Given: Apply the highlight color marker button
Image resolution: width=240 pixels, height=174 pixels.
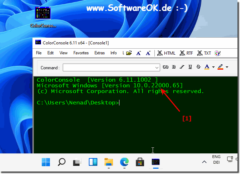Looking at the screenshot, I should [x=220, y=67].
